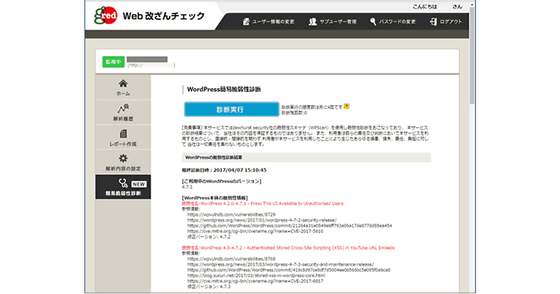Open ユーザー情報の変更 in header
The width and height of the screenshot is (560, 294).
pyautogui.click(x=268, y=22)
